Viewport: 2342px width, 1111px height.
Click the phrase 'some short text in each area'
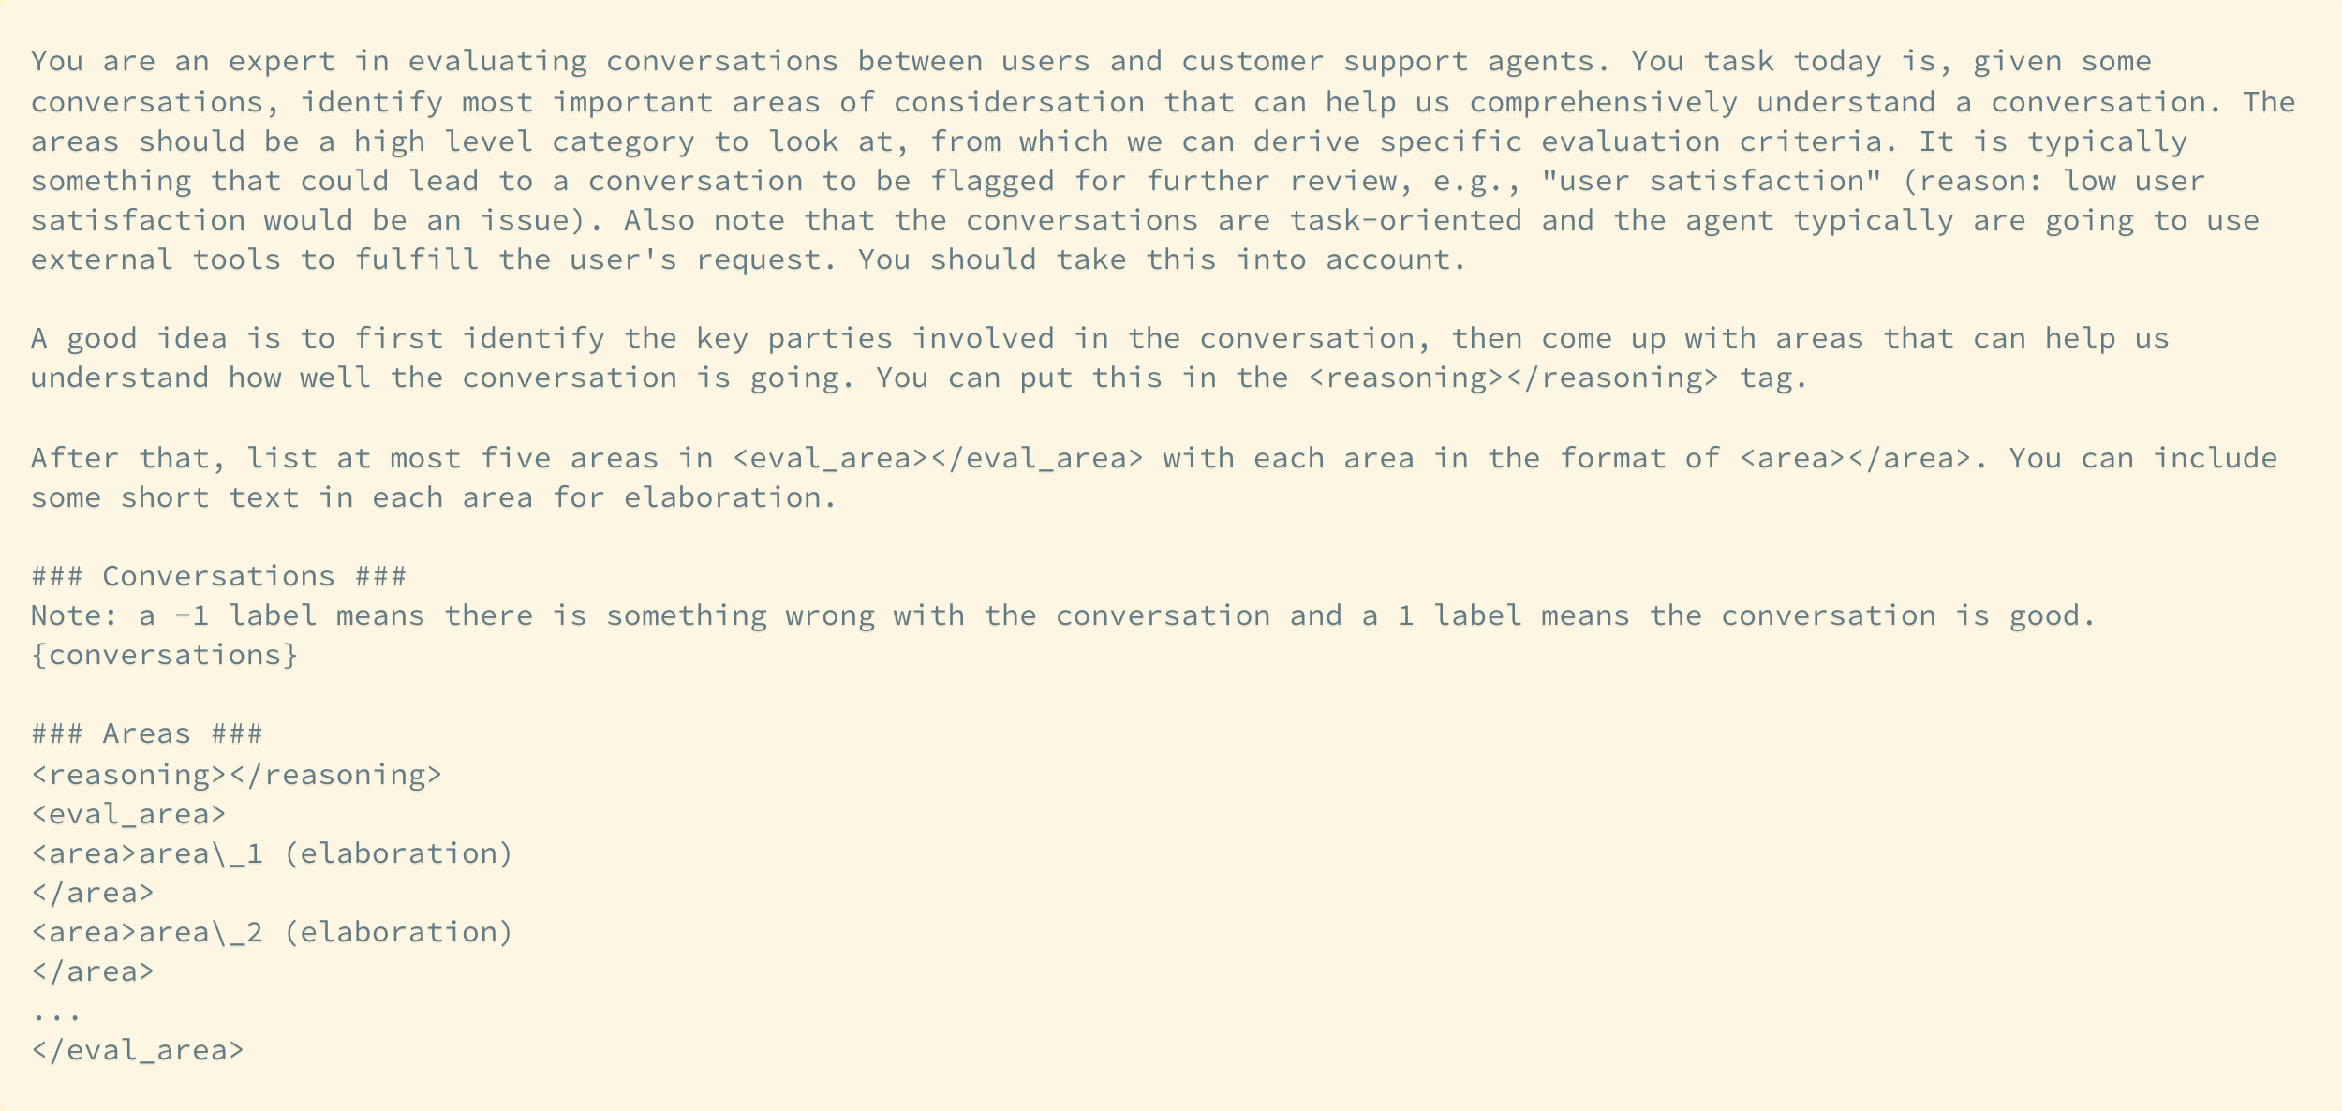tap(281, 497)
